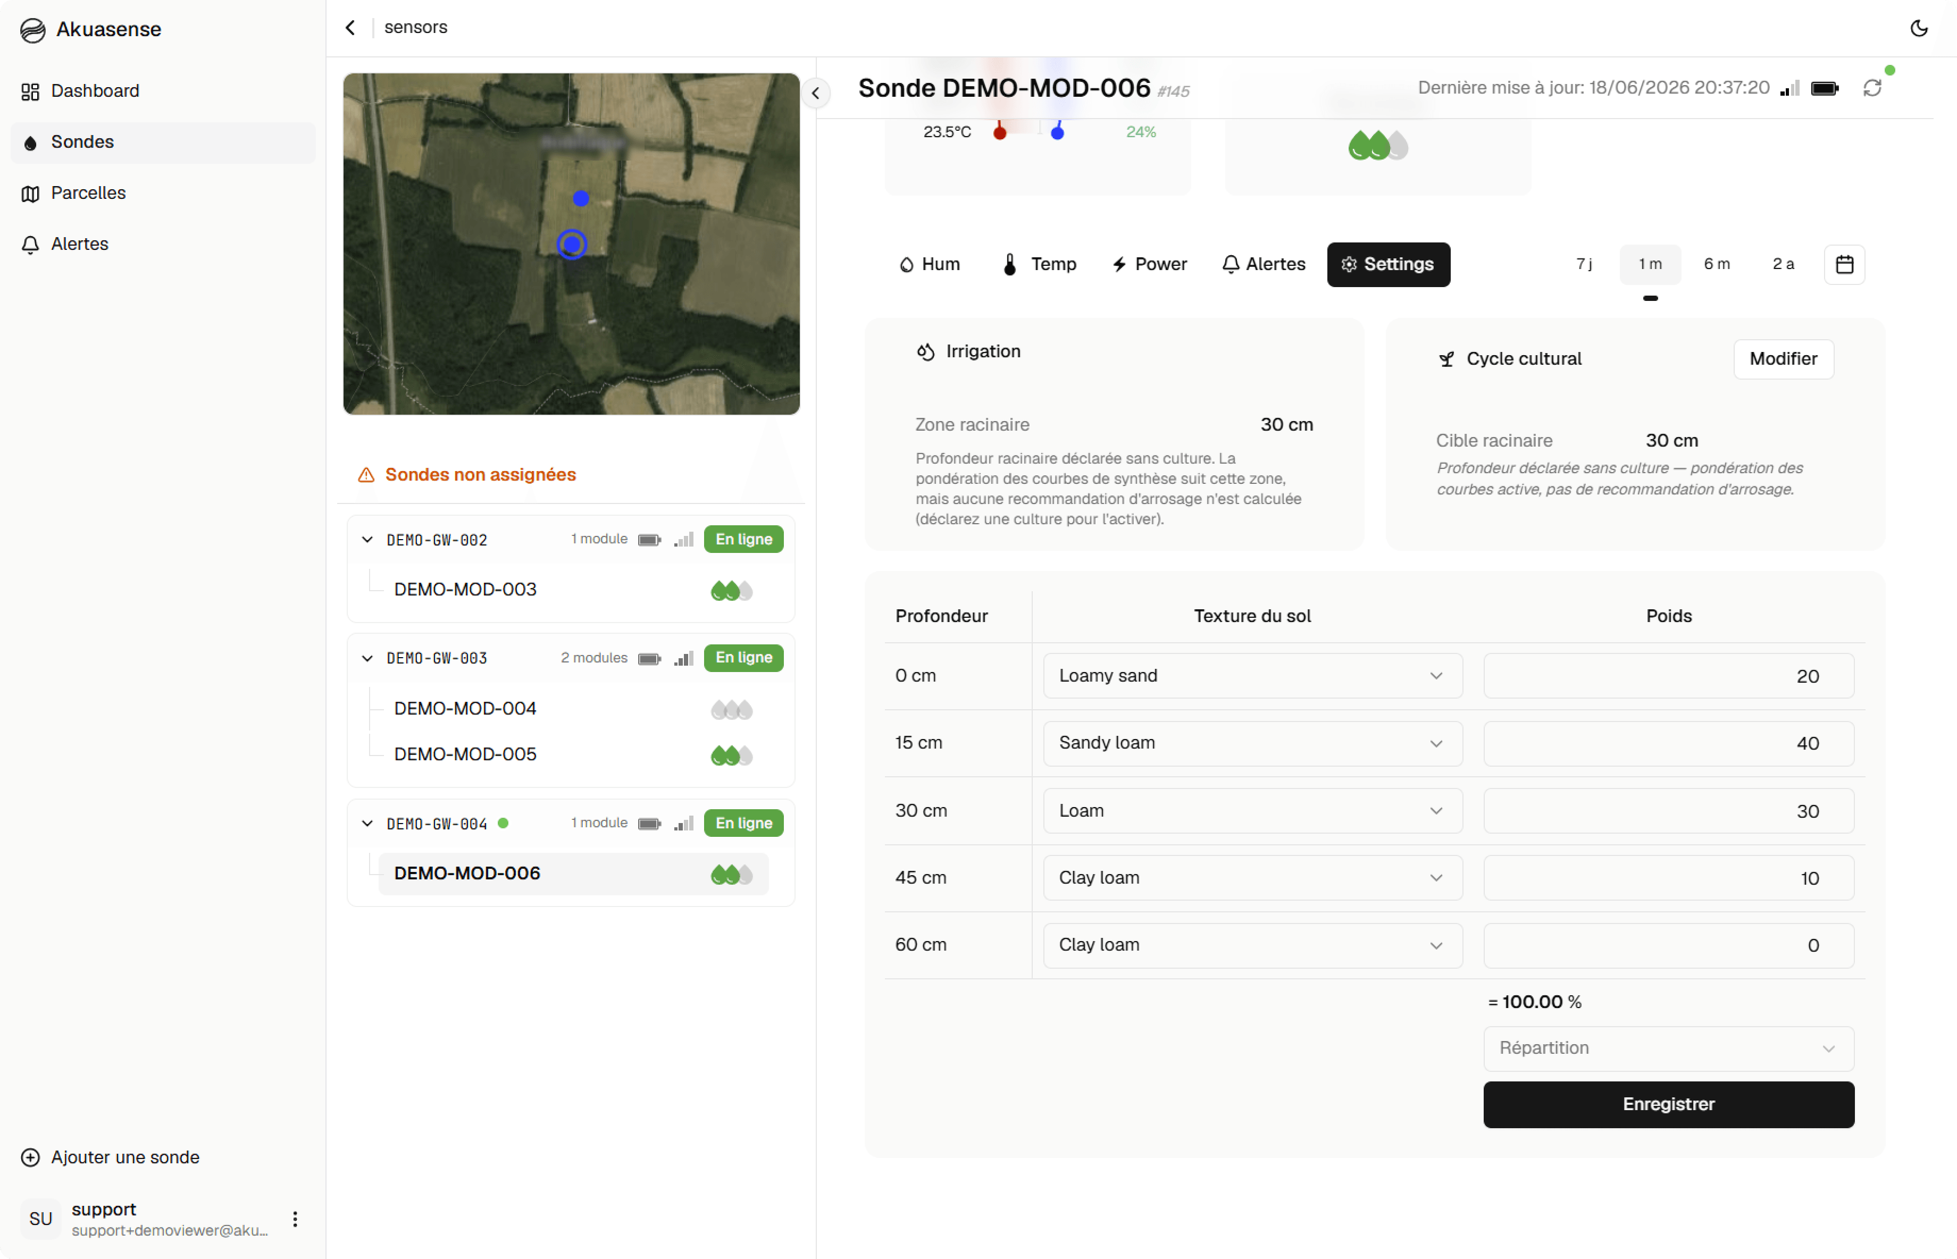
Task: Click the battery icon in sonde header
Action: (x=1825, y=88)
